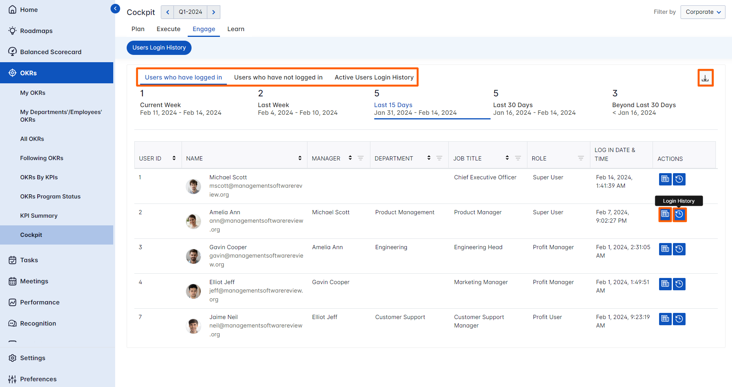Image resolution: width=732 pixels, height=387 pixels.
Task: Open login details for Amelia Ann
Action: click(x=665, y=214)
